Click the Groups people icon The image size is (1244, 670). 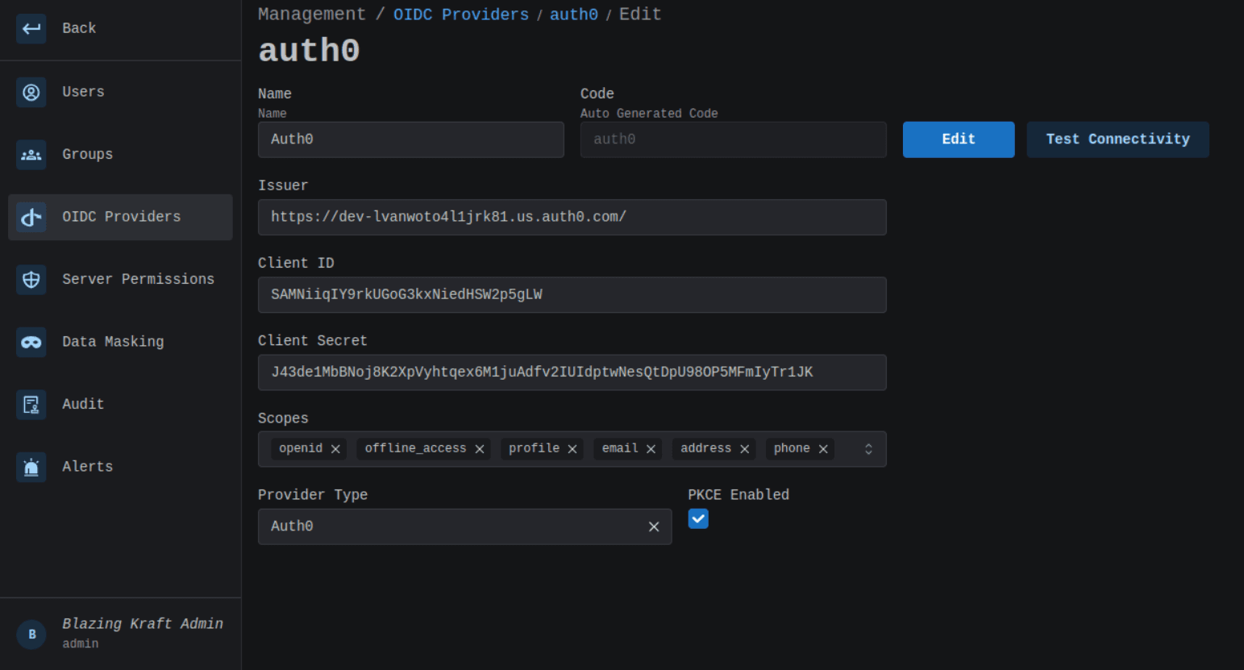pos(31,155)
